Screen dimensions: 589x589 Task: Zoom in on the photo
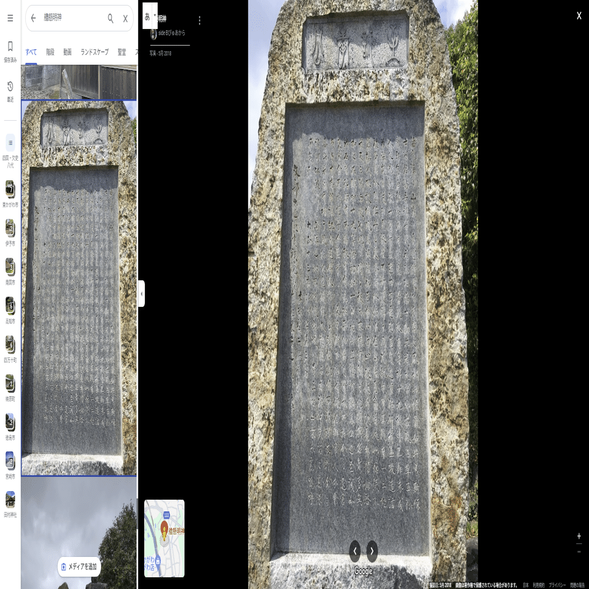(x=579, y=536)
